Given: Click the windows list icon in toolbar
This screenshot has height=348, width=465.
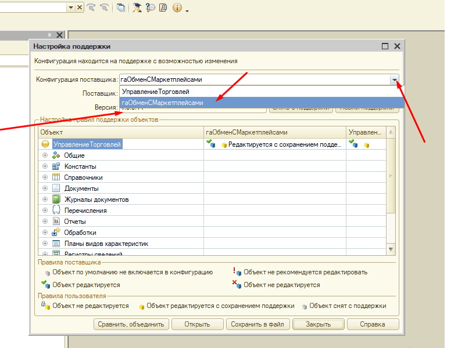Looking at the screenshot, I should pos(121,8).
